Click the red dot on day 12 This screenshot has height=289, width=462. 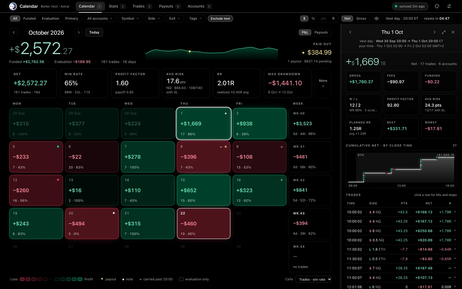click(x=58, y=180)
